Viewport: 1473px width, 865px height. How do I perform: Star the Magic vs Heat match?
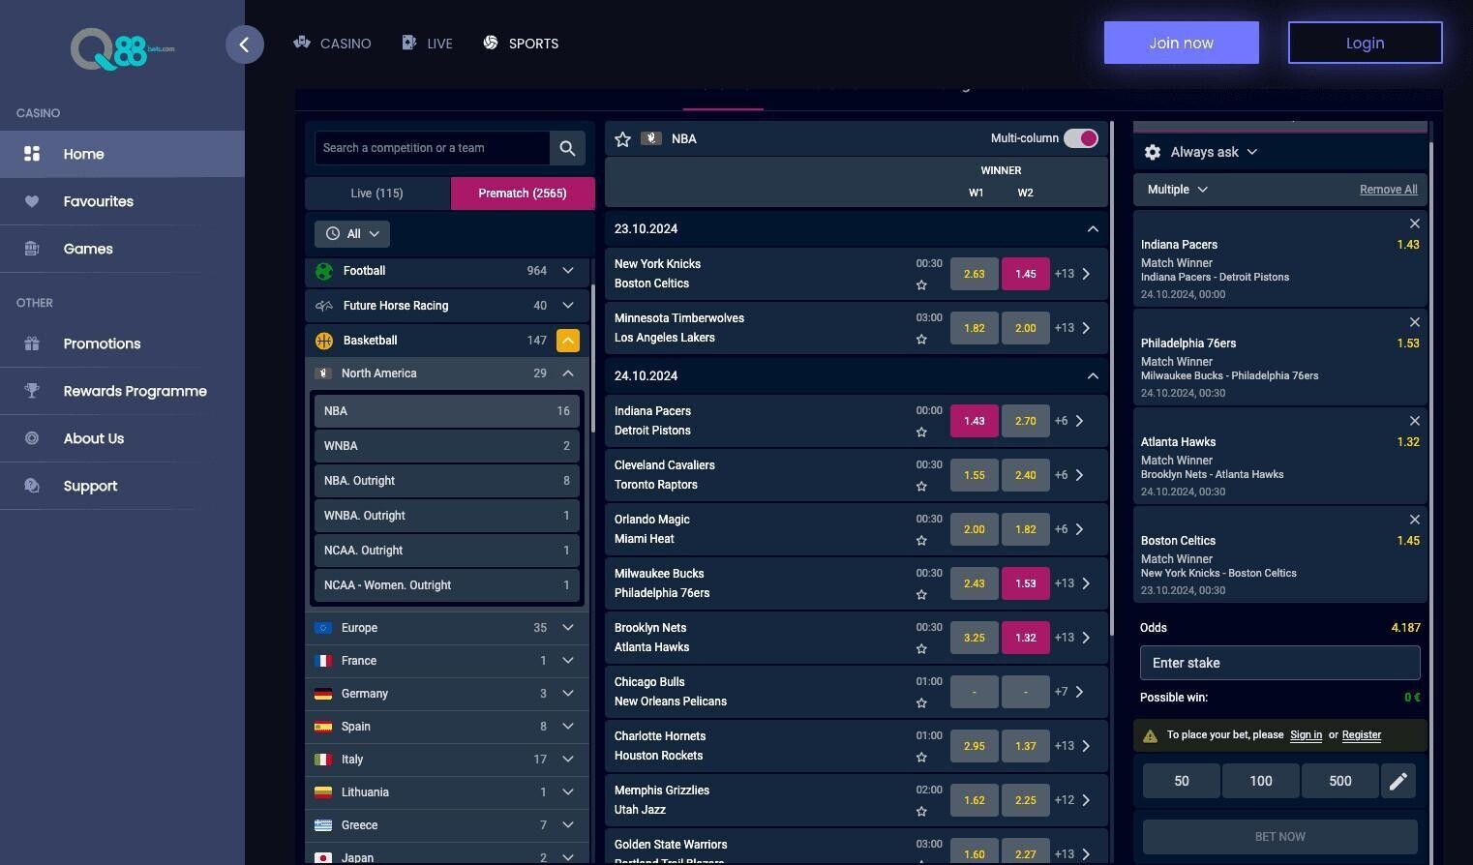tap(921, 540)
